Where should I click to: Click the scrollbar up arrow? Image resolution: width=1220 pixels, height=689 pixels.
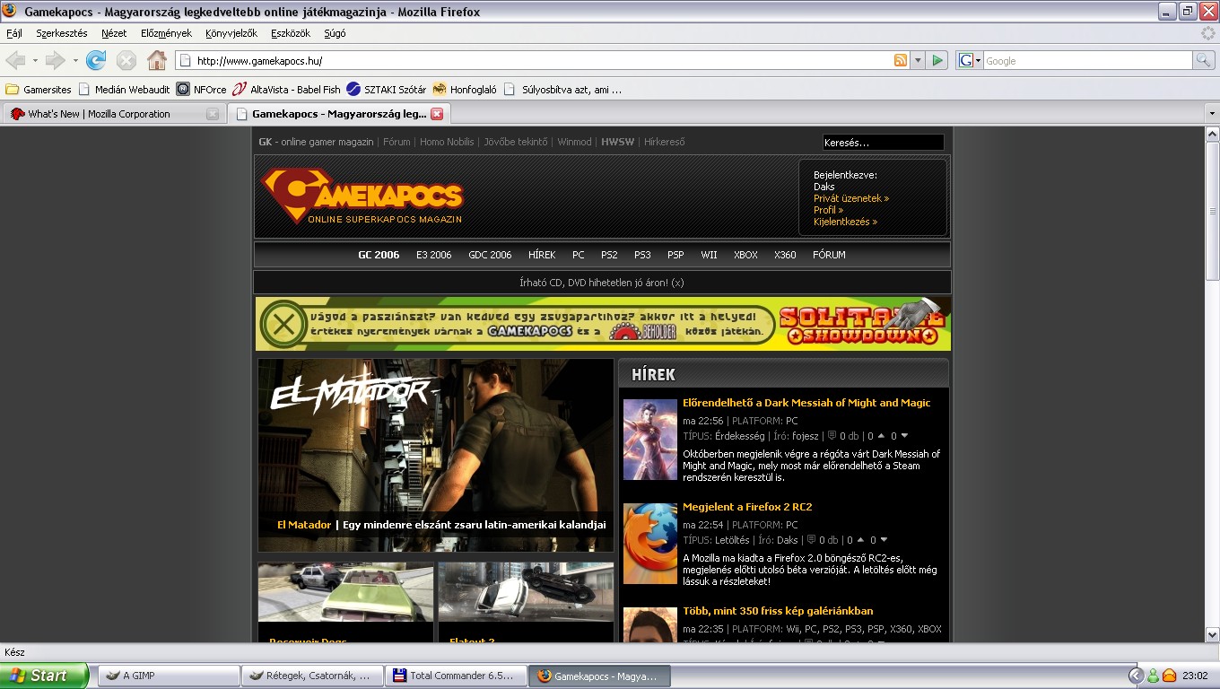[1212, 135]
